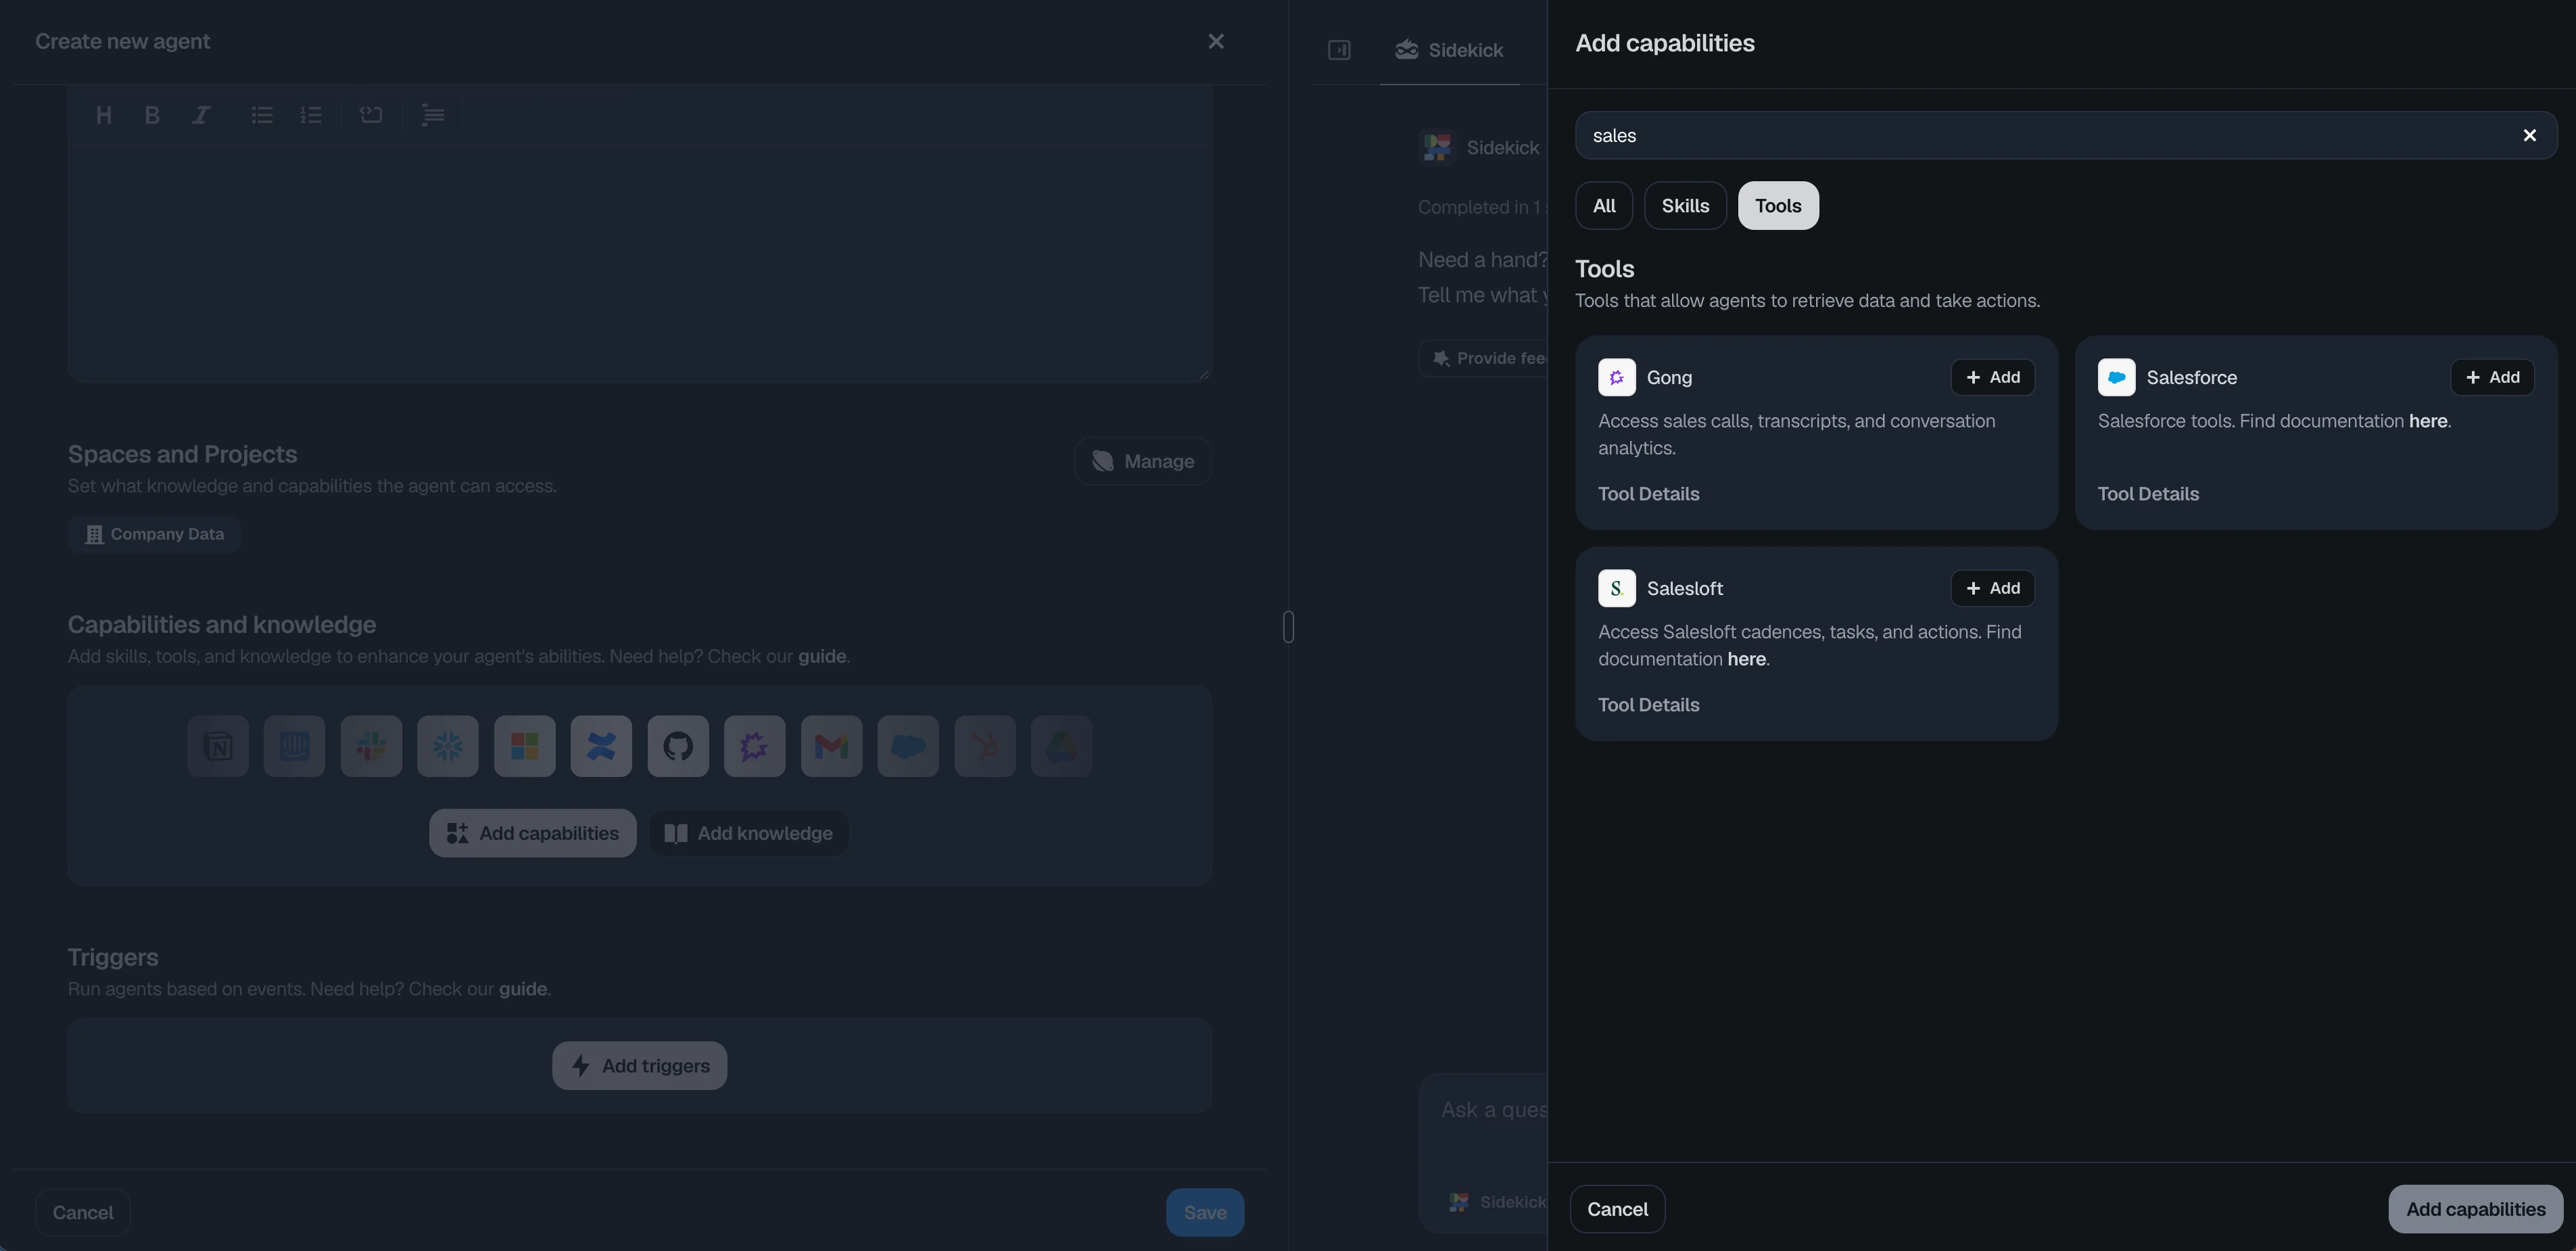The image size is (2576, 1251).
Task: Click the Gmail integration icon
Action: coord(831,746)
